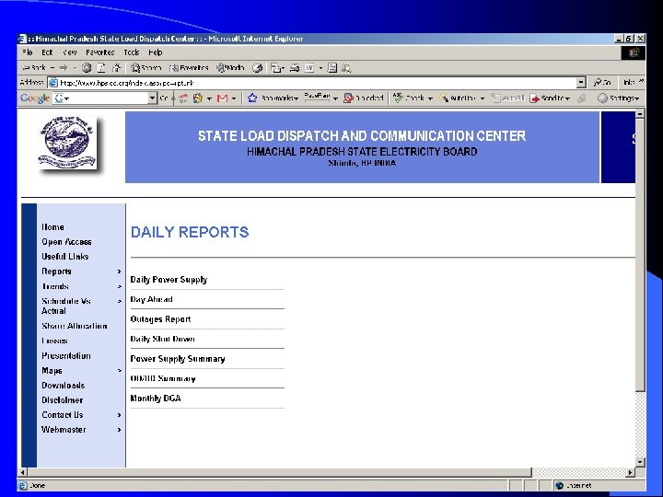Expand the Reports submenu arrow

point(119,272)
